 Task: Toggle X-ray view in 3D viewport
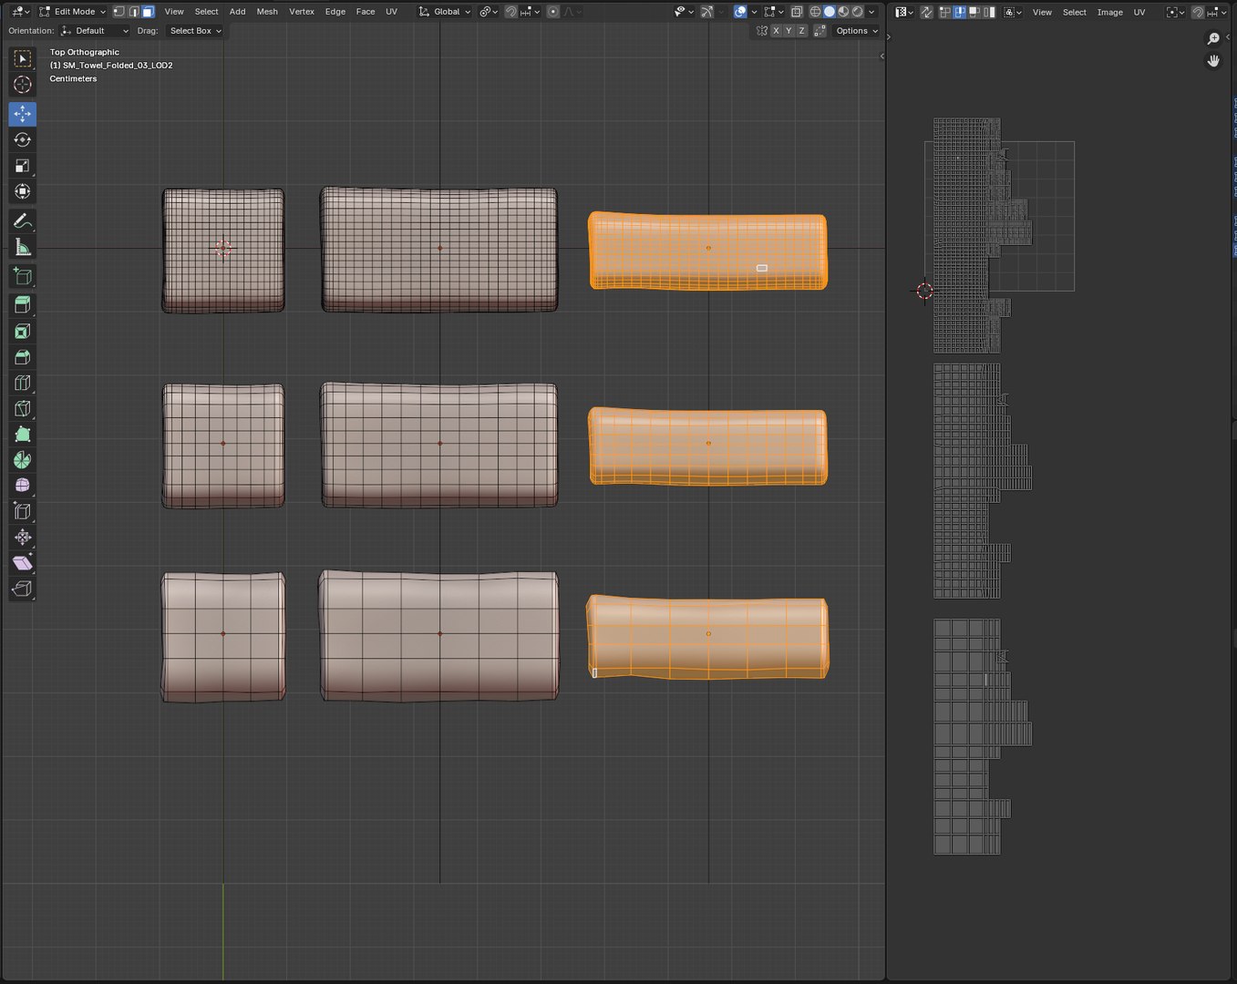(x=797, y=12)
